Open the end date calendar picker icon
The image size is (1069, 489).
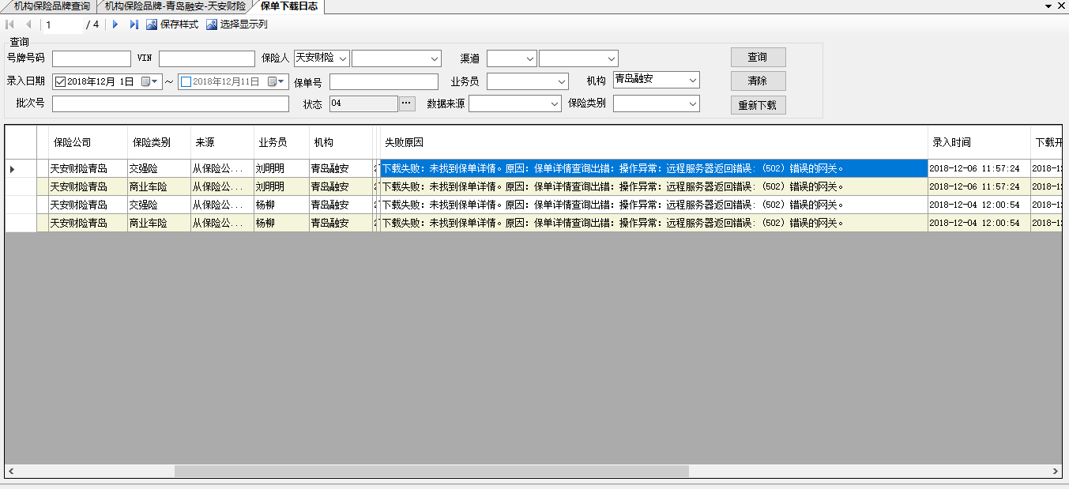coord(277,81)
